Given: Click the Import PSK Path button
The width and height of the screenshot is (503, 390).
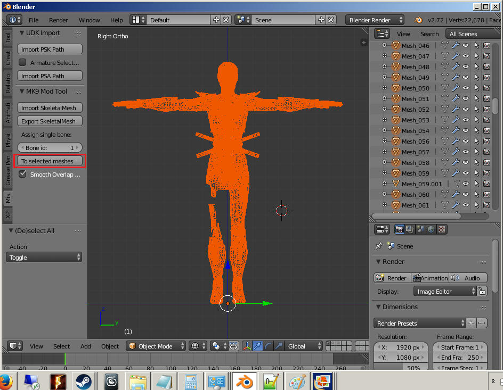Looking at the screenshot, I should (49, 49).
